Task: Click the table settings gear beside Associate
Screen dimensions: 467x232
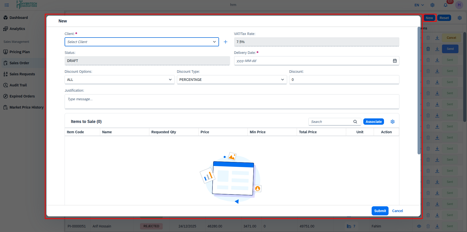Action: (x=393, y=121)
